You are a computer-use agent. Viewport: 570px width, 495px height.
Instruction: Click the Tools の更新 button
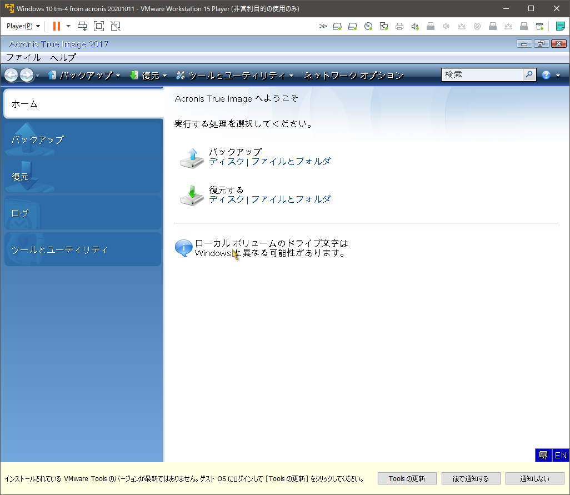[x=407, y=479]
